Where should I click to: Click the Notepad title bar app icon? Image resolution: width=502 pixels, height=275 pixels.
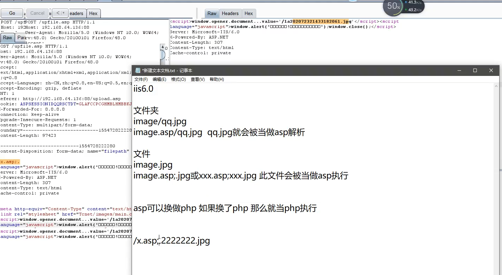[x=138, y=70]
